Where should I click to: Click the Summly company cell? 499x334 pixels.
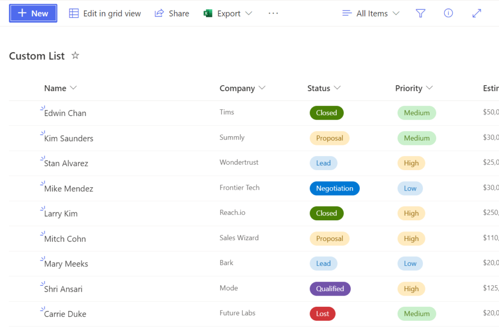tap(232, 138)
